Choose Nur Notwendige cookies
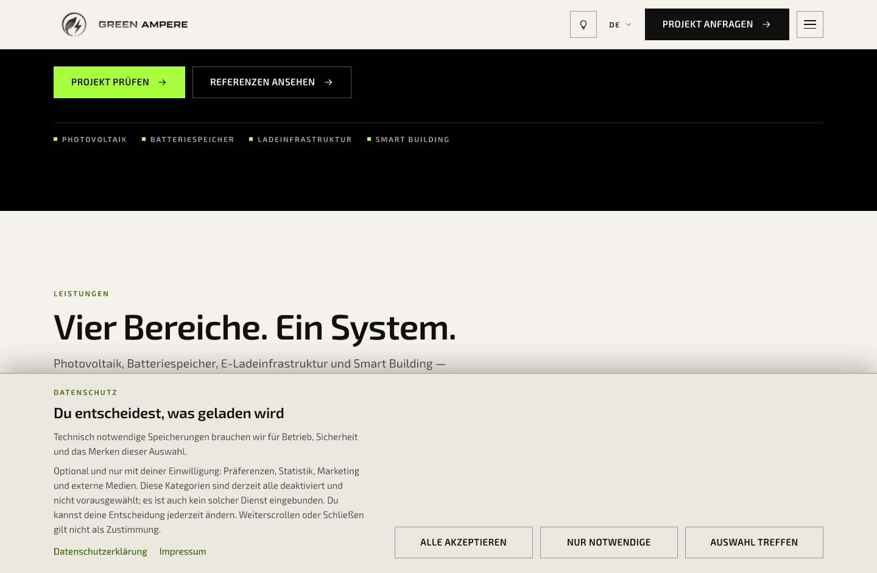 (609, 543)
